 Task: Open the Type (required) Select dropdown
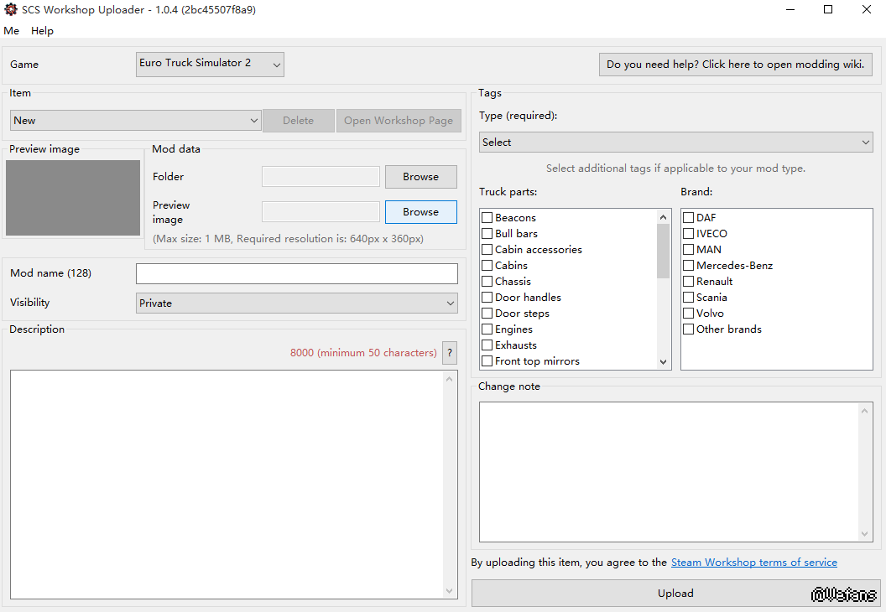[675, 143]
